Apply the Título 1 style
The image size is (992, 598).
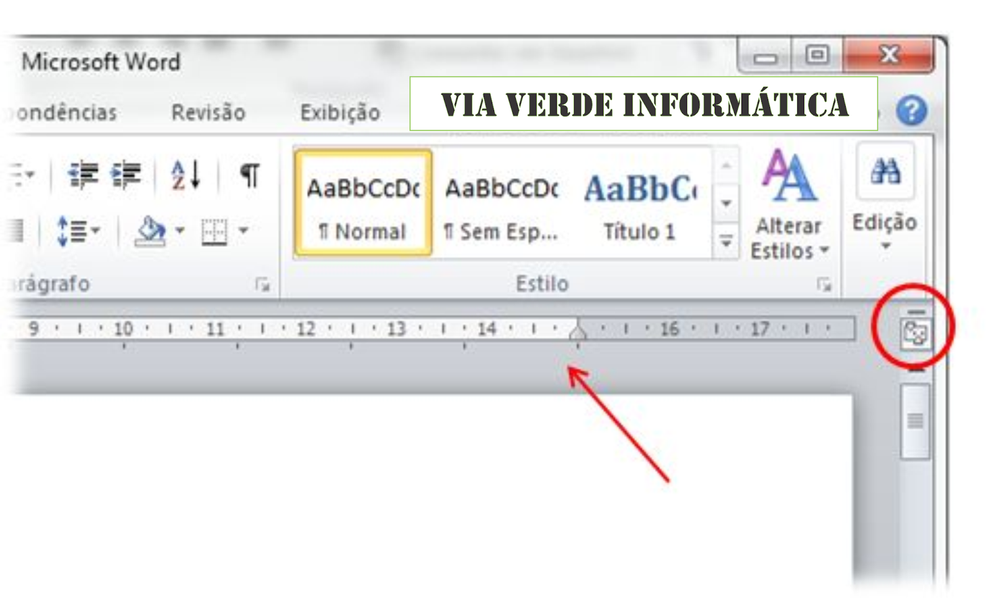(x=640, y=203)
